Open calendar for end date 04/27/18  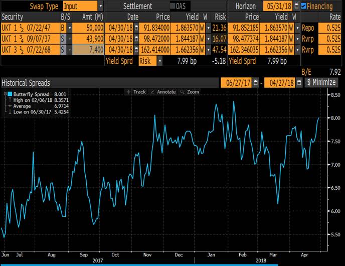pos(299,83)
